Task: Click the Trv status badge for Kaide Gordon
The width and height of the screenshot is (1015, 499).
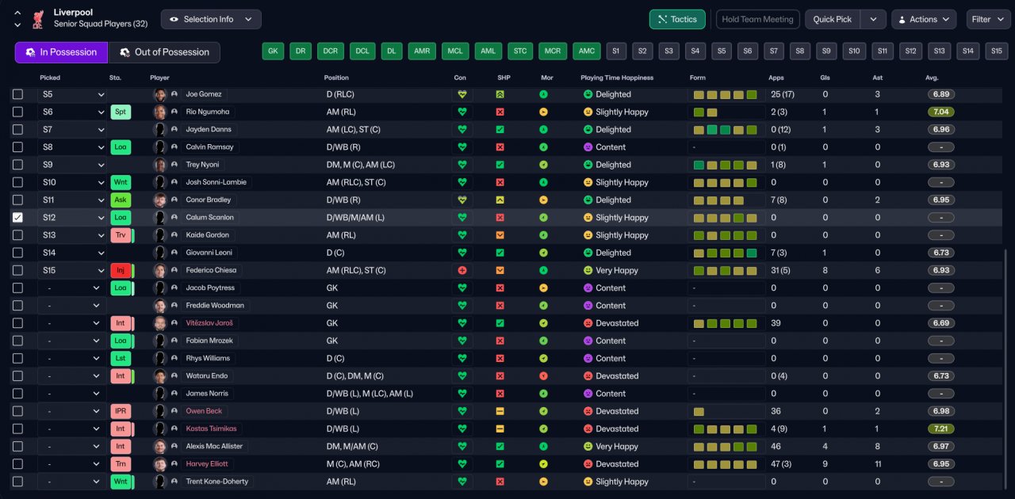Action: 121,235
